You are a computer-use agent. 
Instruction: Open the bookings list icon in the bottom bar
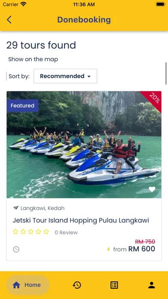point(114,285)
